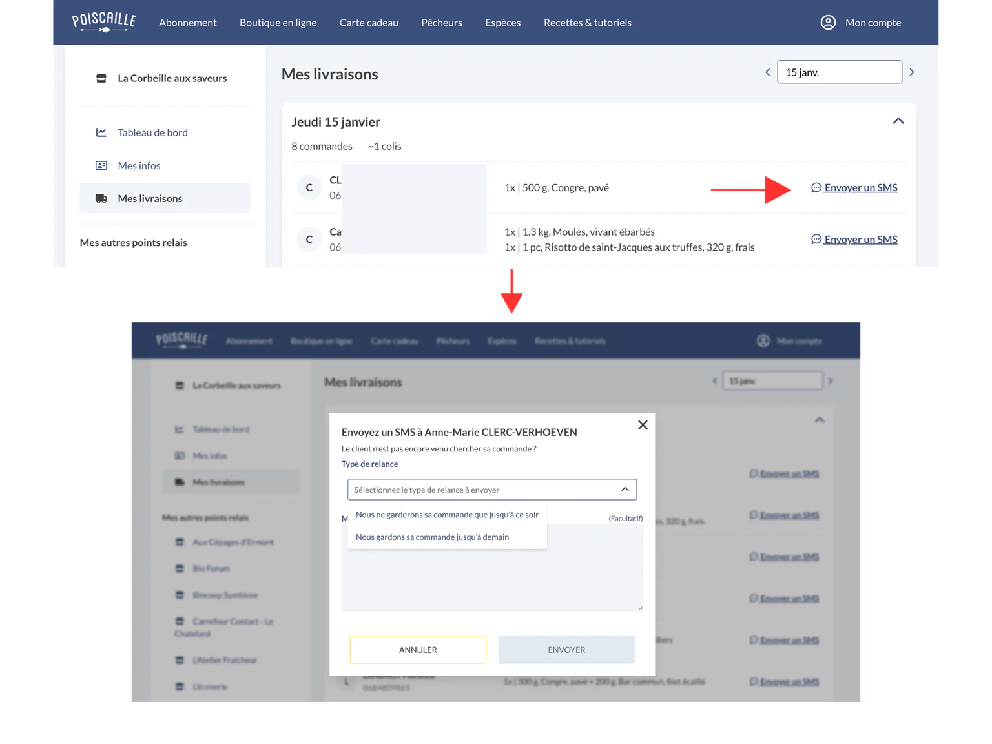Click the C avatar in the Moules vivant ébarbés row
The width and height of the screenshot is (992, 744).
[309, 239]
